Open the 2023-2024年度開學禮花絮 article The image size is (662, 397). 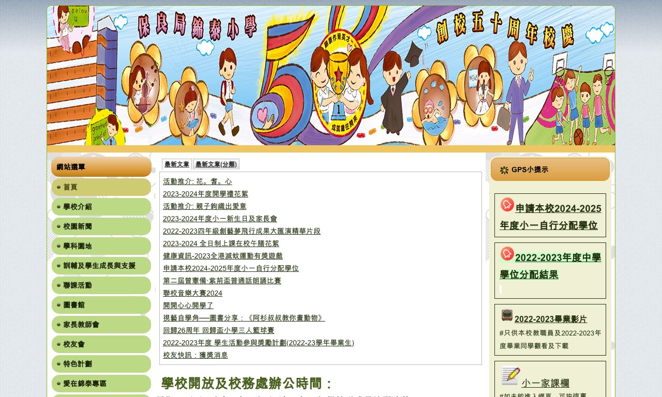point(205,194)
